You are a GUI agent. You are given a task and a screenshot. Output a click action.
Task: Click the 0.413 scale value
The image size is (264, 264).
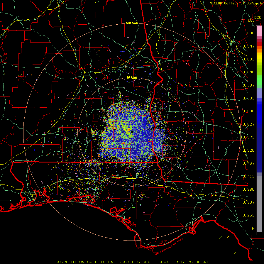point(248,176)
